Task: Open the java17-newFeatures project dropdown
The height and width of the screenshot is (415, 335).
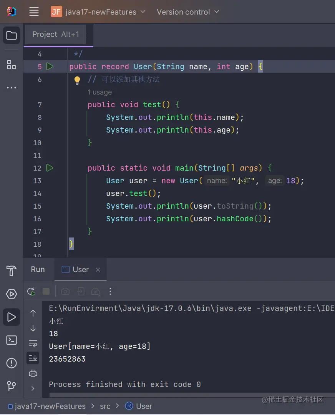Action: coord(98,12)
